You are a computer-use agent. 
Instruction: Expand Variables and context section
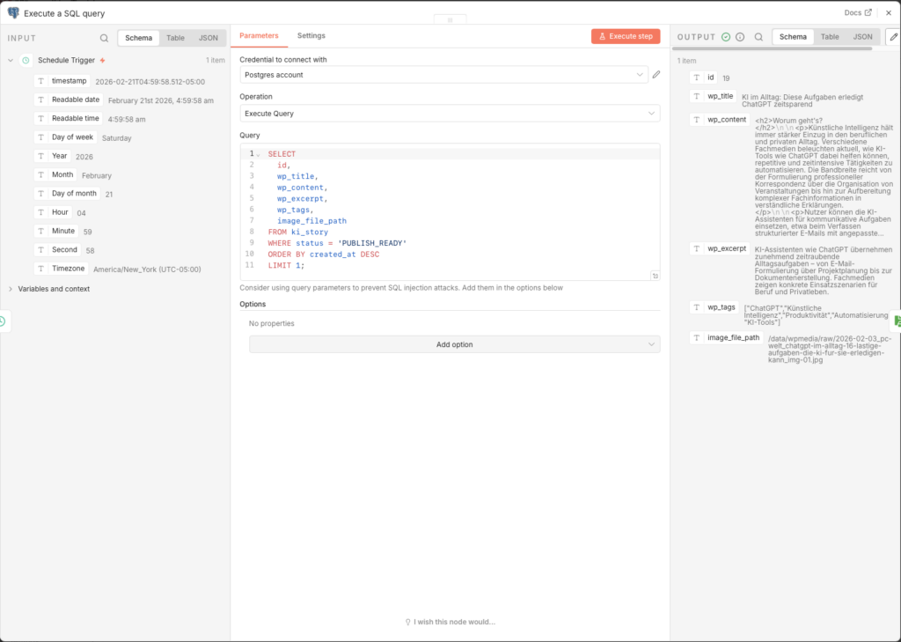[11, 289]
